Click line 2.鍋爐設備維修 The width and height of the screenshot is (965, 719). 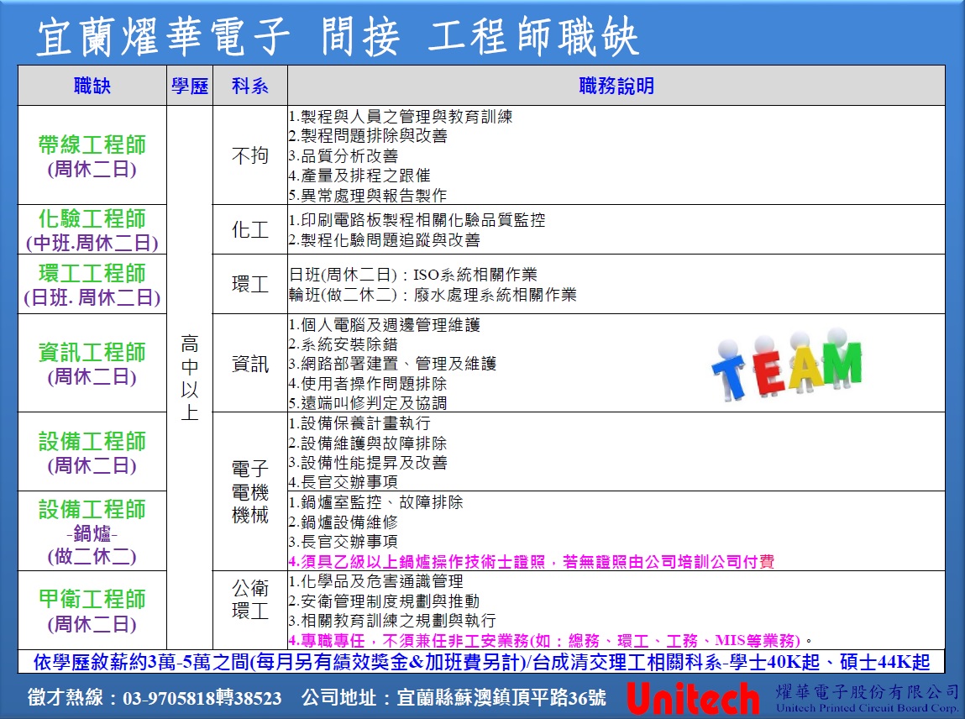point(344,522)
